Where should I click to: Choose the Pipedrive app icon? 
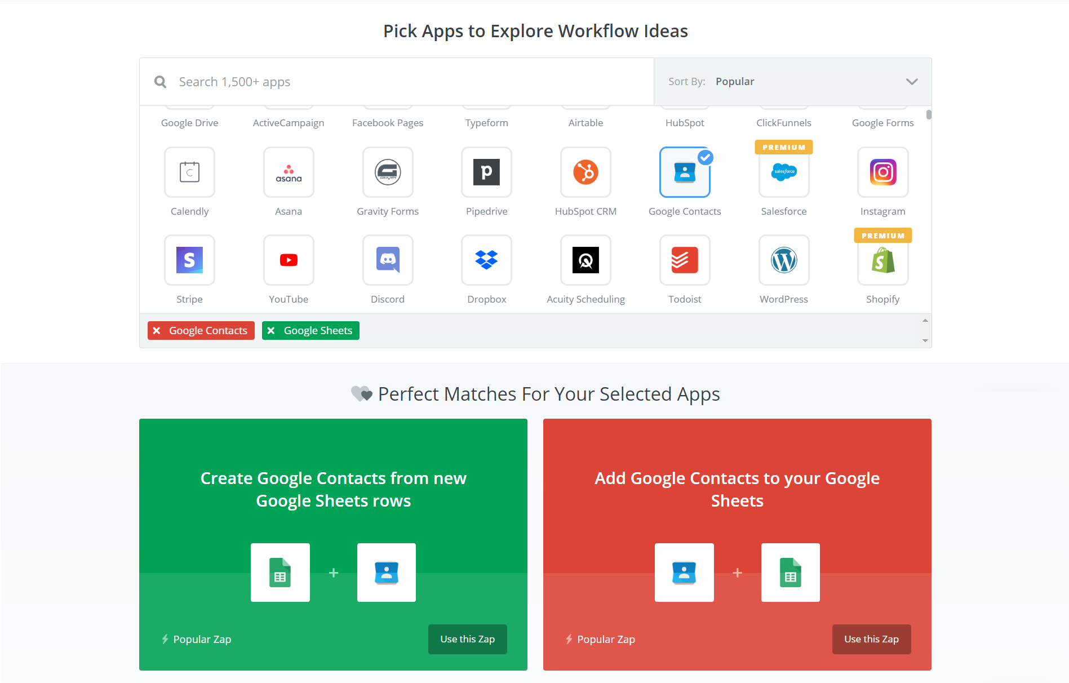486,172
